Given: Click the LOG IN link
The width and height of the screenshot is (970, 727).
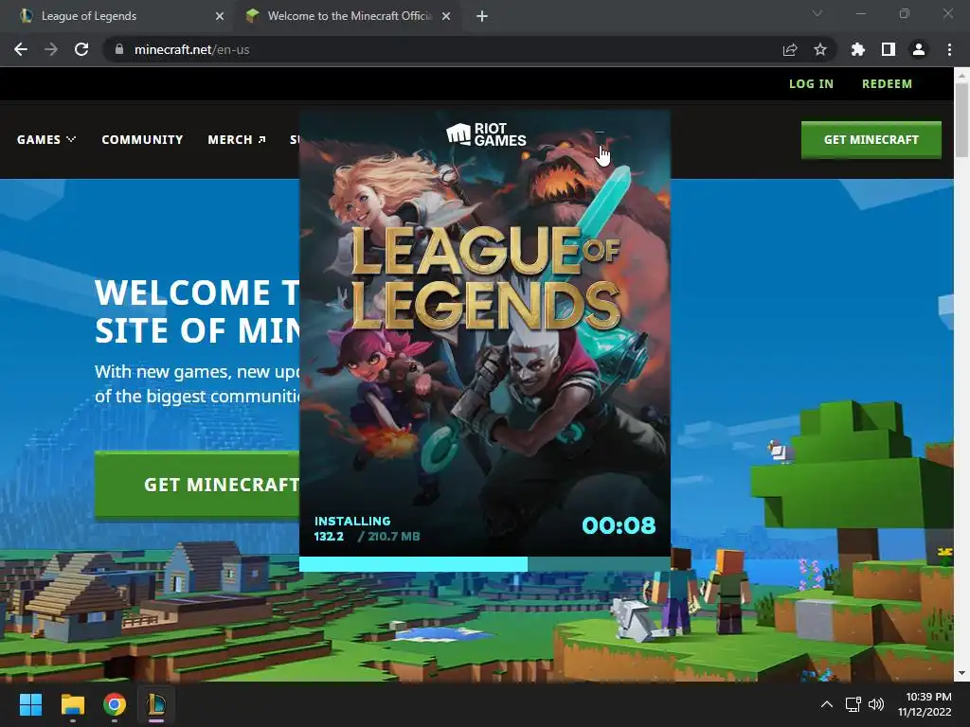Looking at the screenshot, I should (x=811, y=84).
